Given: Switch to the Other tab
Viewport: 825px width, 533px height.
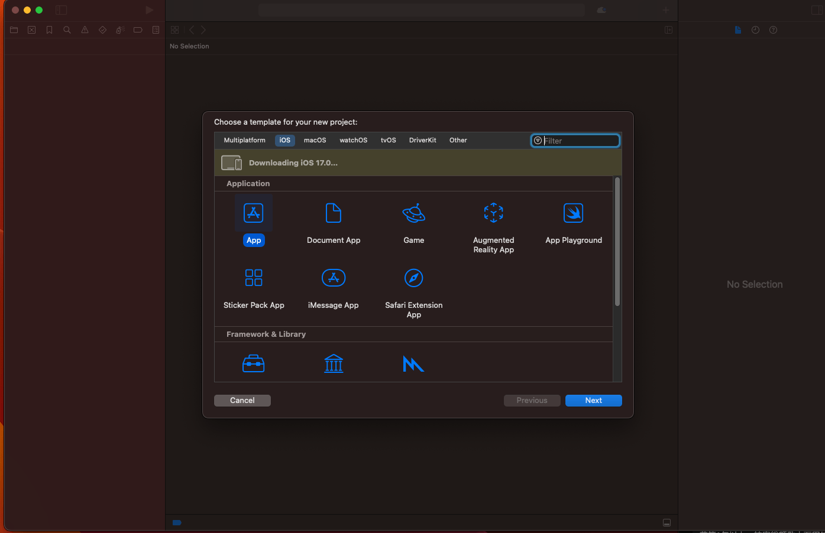Looking at the screenshot, I should [458, 141].
